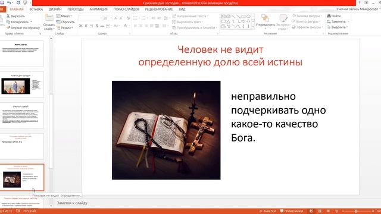Open the Shape Effects (Эффекты фигуры) dropdown
This screenshot has width=381, height=214.
click(x=308, y=27)
